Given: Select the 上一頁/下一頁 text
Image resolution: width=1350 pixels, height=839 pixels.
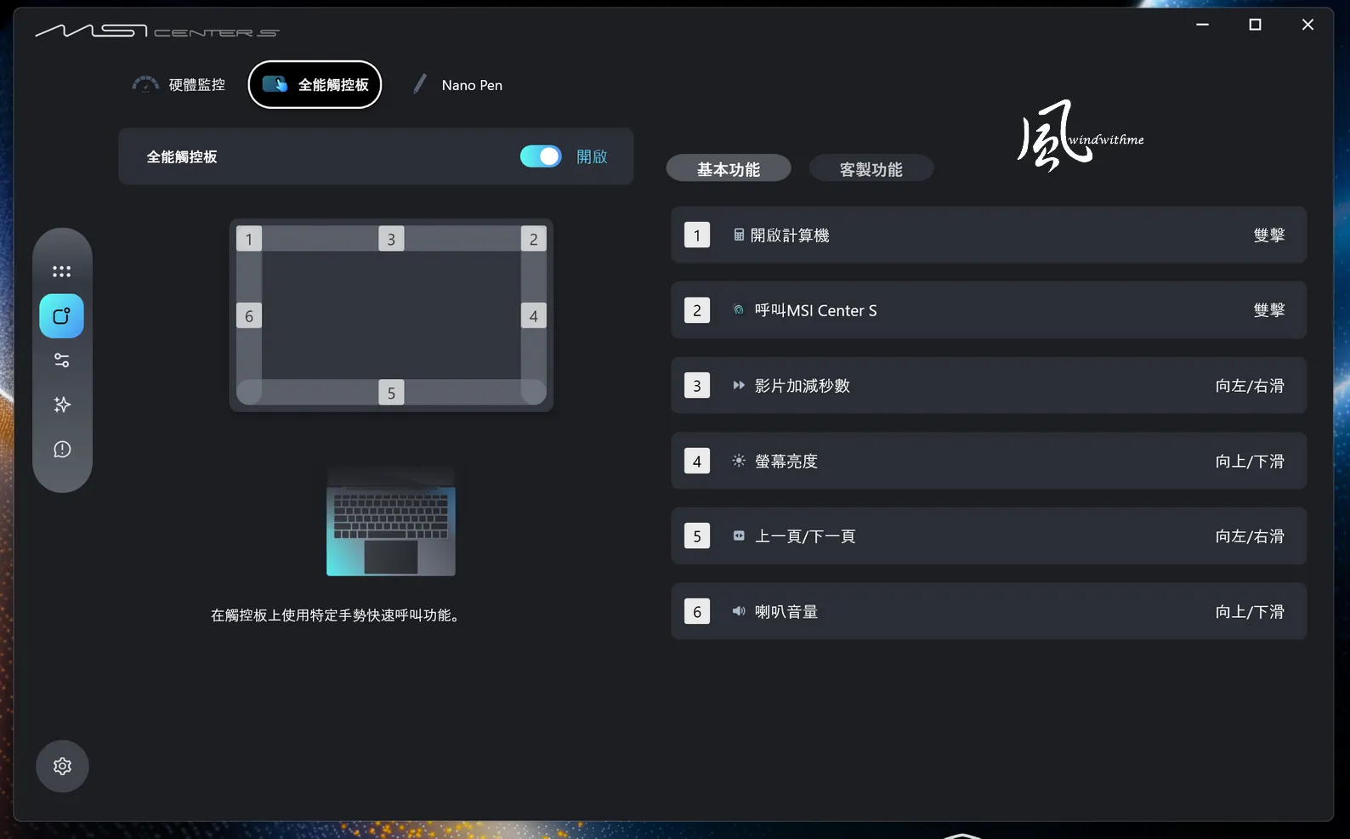Looking at the screenshot, I should pos(805,536).
